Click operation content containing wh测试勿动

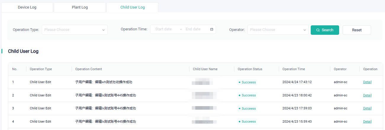tap(104, 82)
